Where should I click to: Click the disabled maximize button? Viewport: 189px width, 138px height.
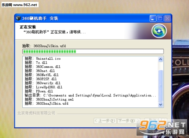[160, 19]
